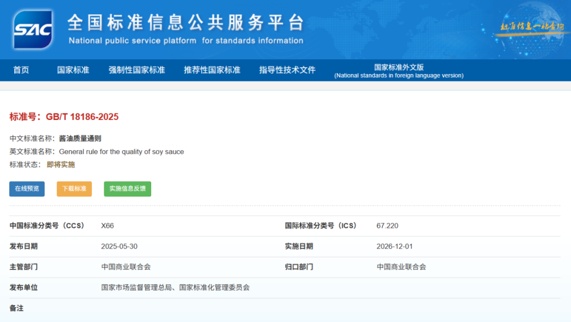The image size is (571, 322).
Task: Click the 在线预览 button
Action: click(x=27, y=189)
